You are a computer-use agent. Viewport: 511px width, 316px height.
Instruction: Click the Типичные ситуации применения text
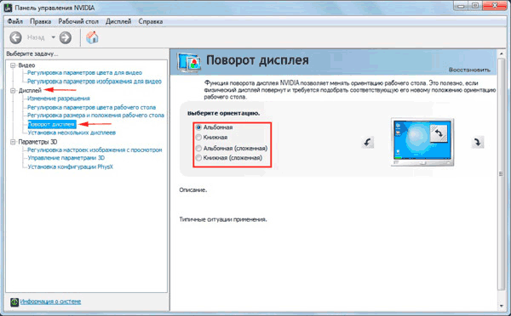[x=223, y=219]
